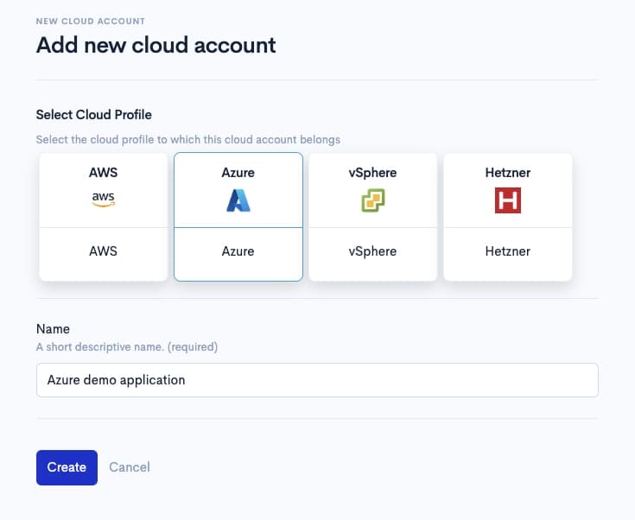Focus the Name input field
The height and width of the screenshot is (520, 635).
[317, 380]
